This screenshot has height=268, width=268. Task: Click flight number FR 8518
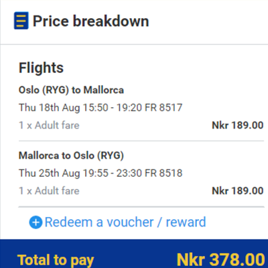point(163,173)
